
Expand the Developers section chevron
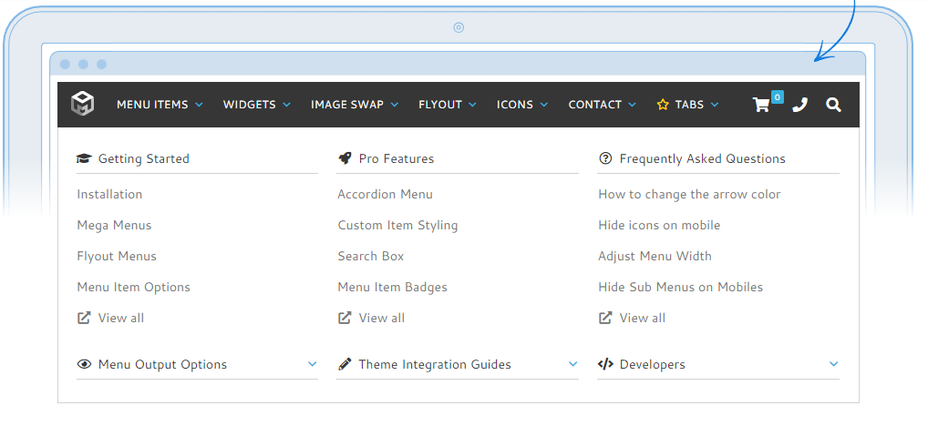(x=834, y=364)
